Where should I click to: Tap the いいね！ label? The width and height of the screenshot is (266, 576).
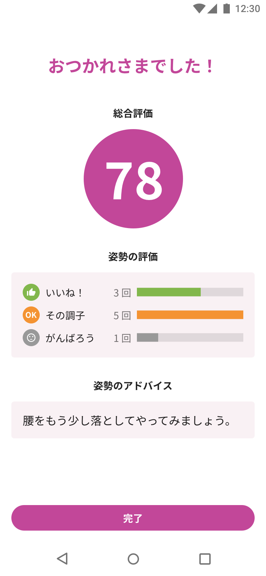click(x=64, y=293)
